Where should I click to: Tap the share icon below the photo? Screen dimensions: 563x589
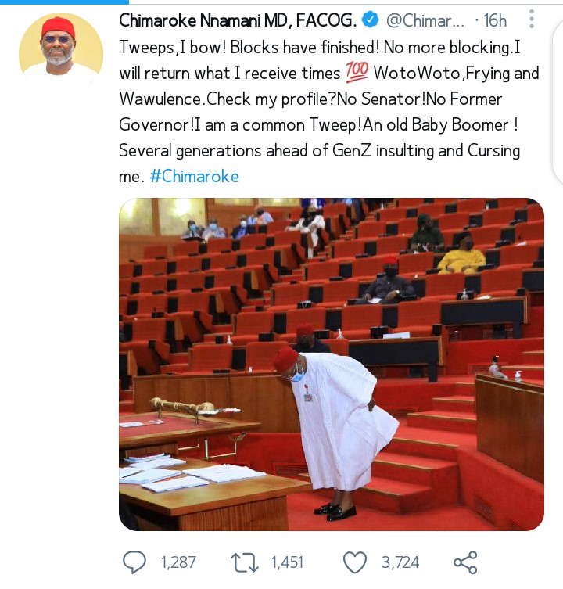click(x=465, y=562)
